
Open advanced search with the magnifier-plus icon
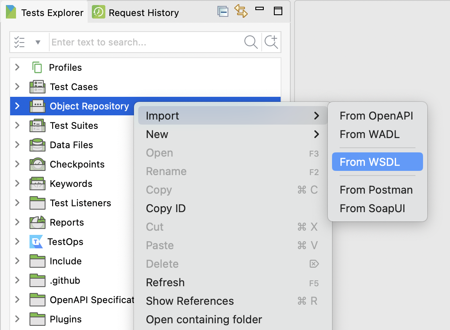(x=271, y=42)
